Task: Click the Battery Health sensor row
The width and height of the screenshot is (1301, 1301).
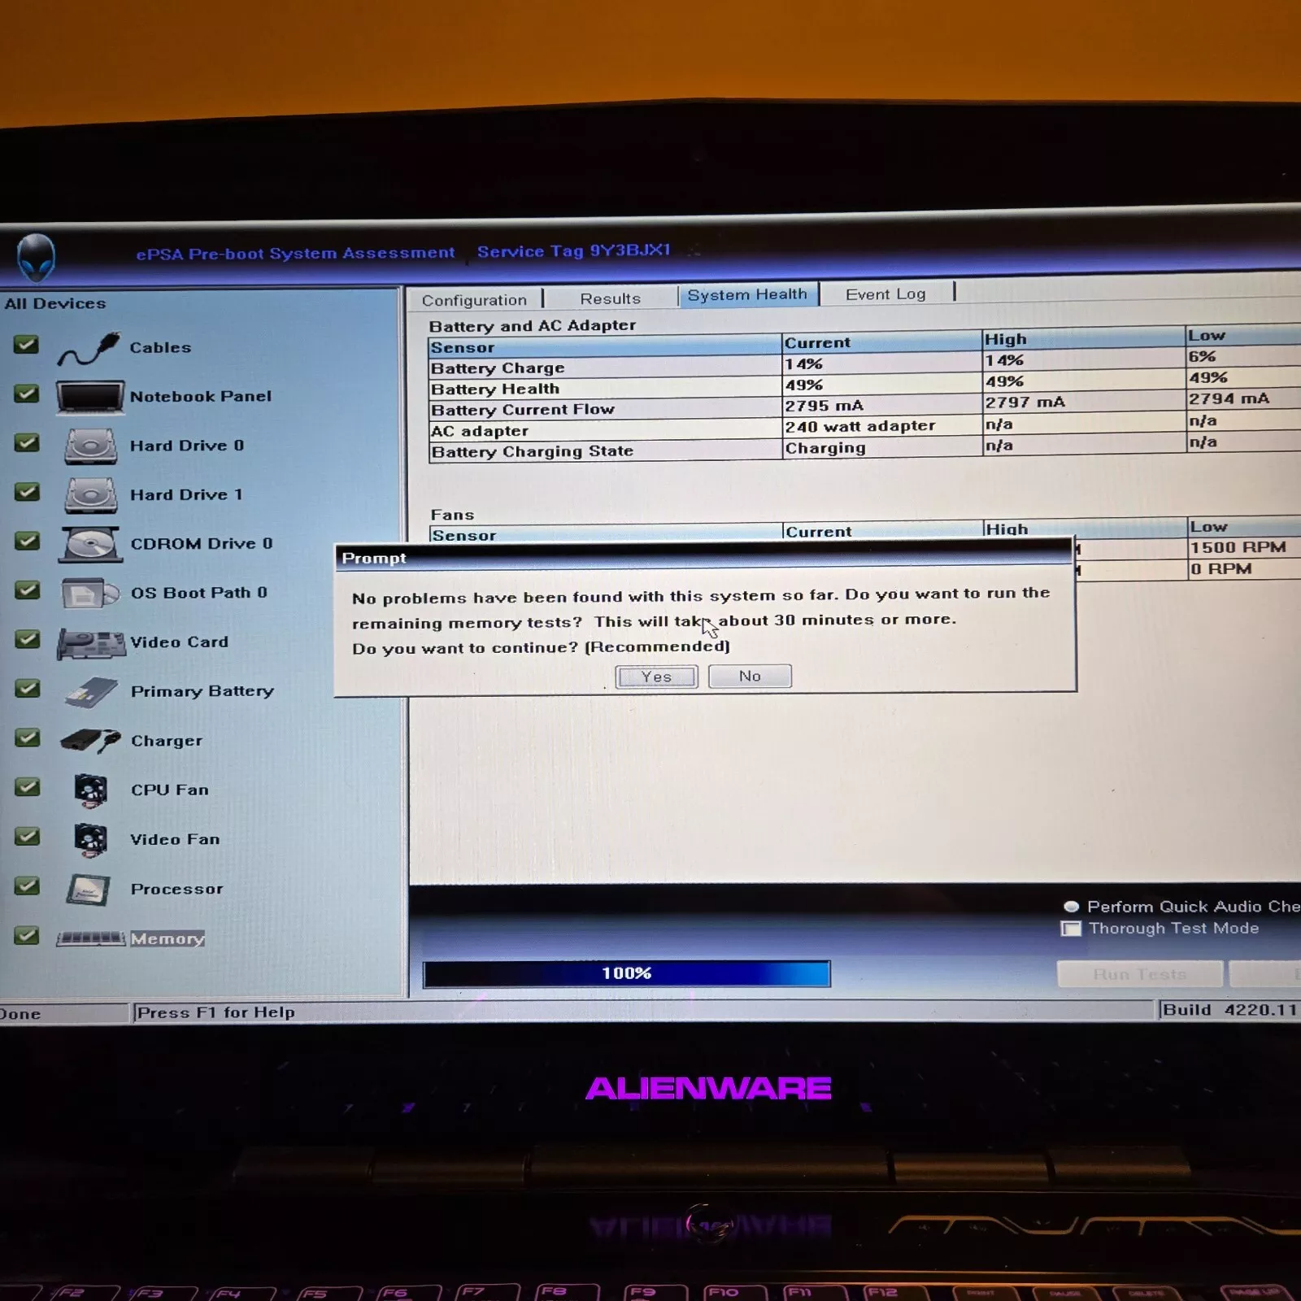Action: (864, 384)
